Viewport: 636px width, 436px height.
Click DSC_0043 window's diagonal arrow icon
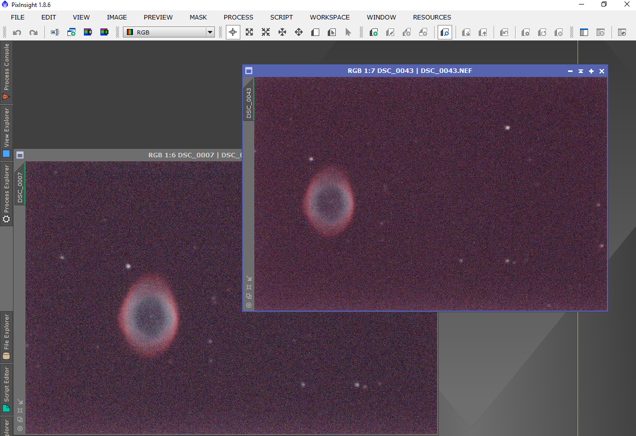pyautogui.click(x=249, y=279)
